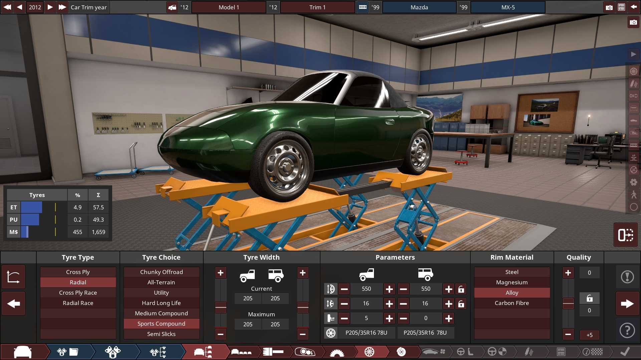Increase front wheel diameter 550
This screenshot has width=641, height=360.
[389, 289]
